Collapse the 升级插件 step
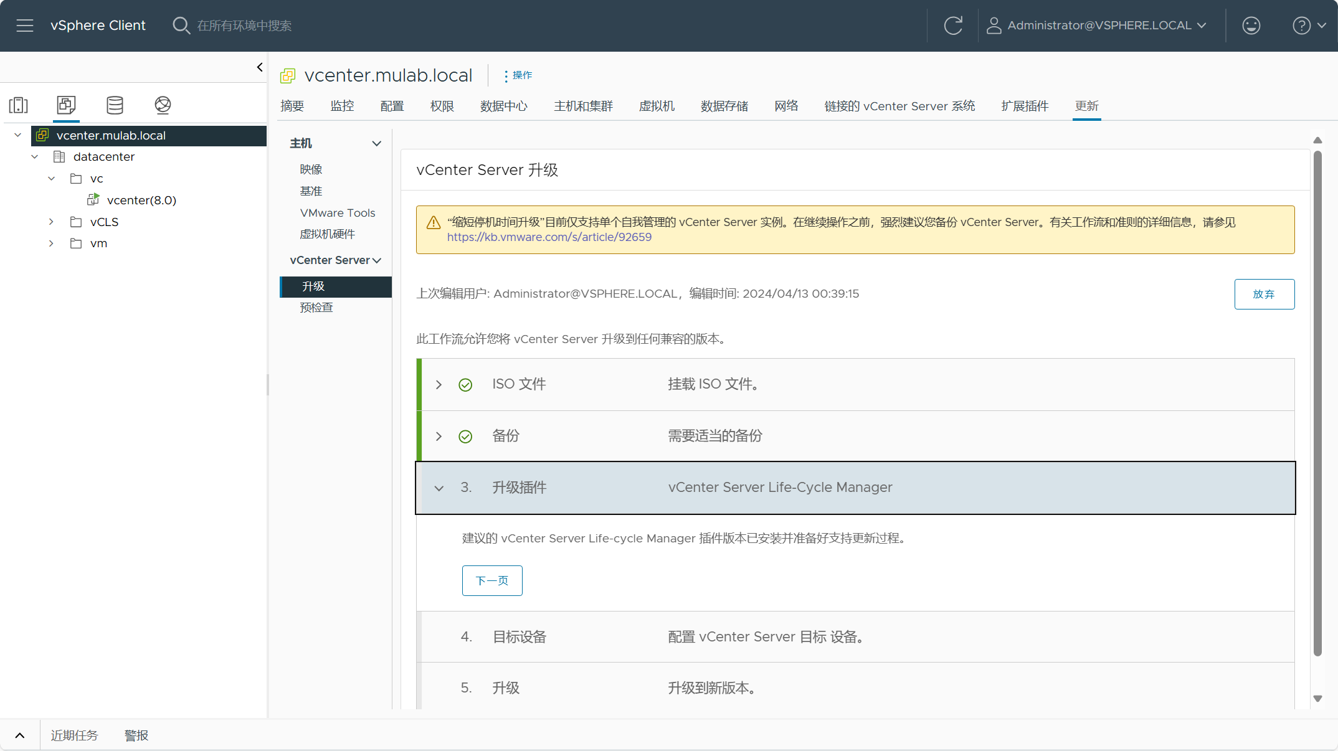 pyautogui.click(x=439, y=488)
